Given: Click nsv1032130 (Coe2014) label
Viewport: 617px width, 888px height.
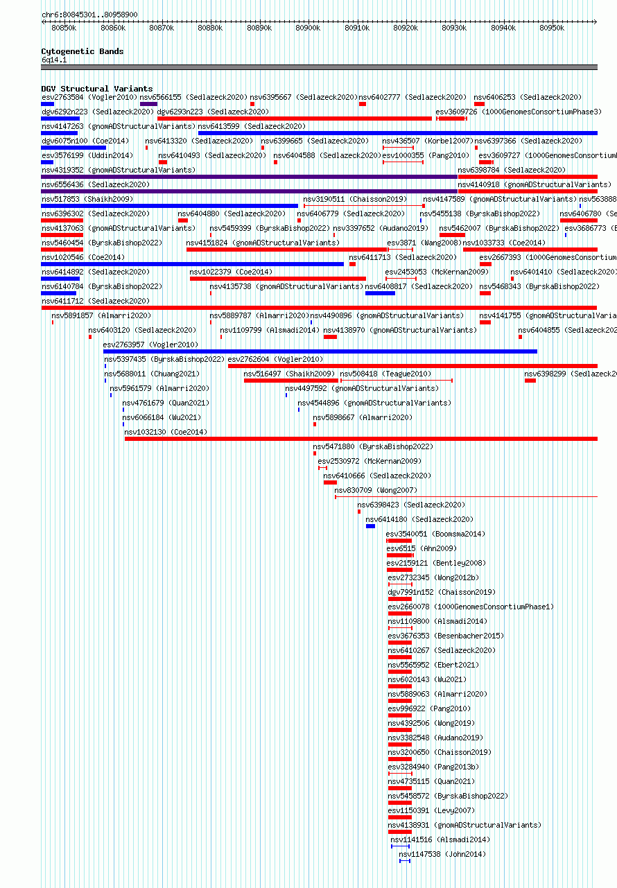Looking at the screenshot, I should point(166,432).
